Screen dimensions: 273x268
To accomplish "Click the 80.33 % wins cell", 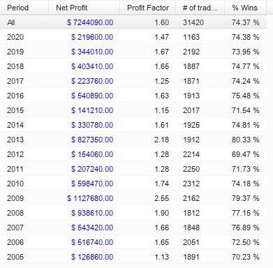I will [246, 140].
